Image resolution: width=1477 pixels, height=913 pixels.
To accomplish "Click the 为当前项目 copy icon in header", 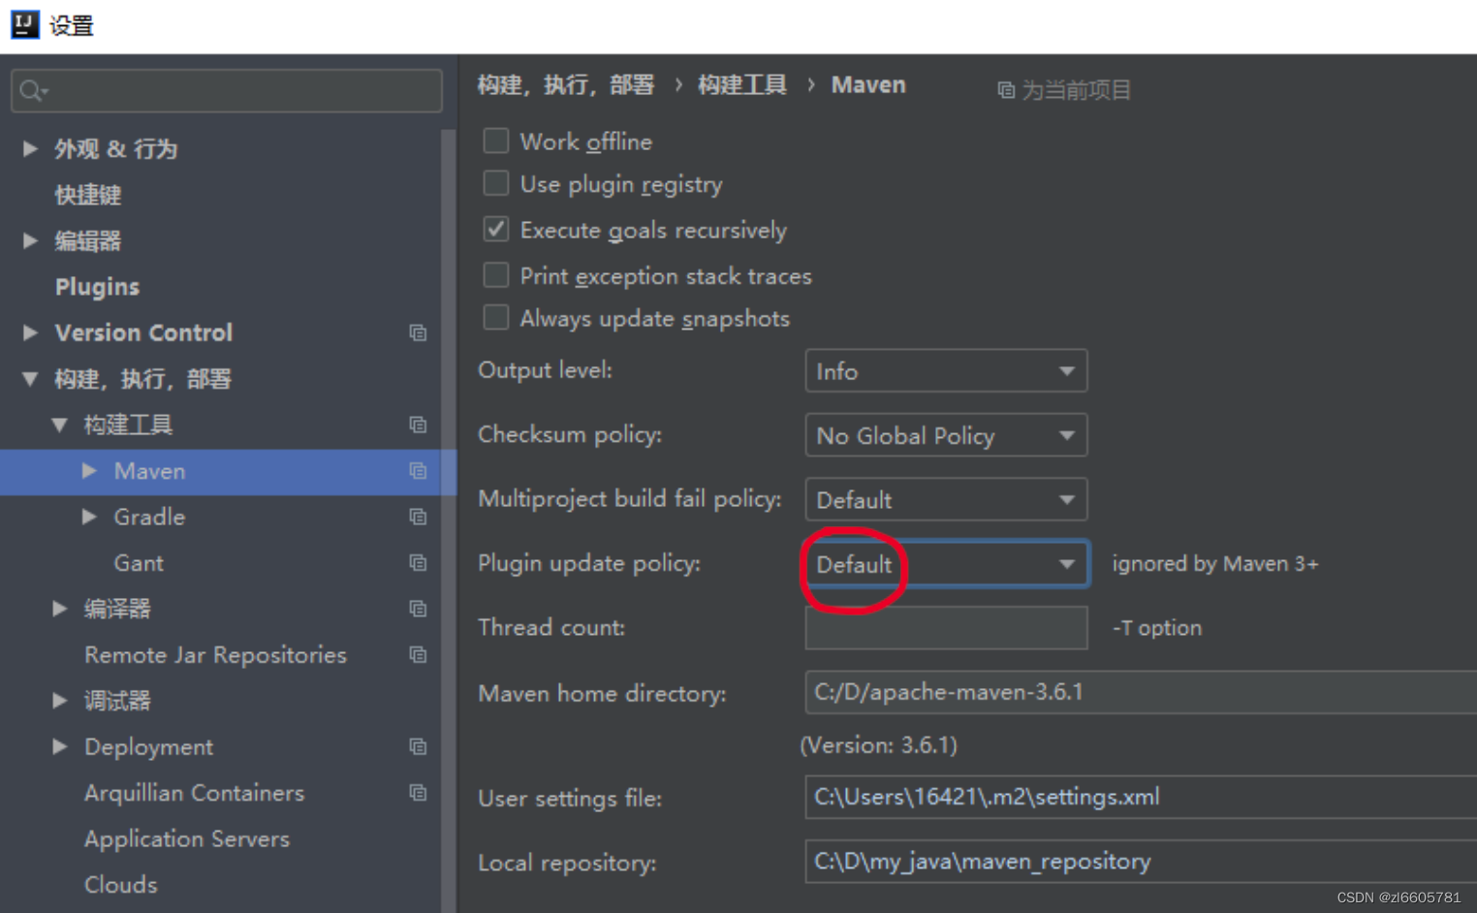I will (x=1006, y=90).
